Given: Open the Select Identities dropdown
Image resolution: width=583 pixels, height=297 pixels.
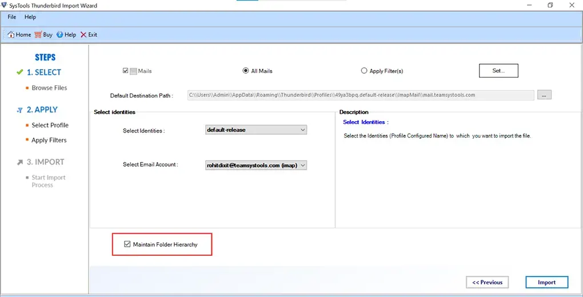Looking at the screenshot, I should (256, 130).
